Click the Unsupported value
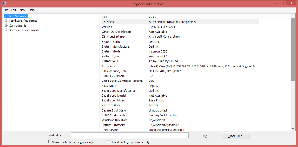The height and width of the screenshot is (147, 298). click(x=158, y=110)
